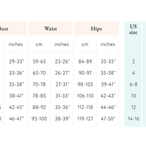Select hips cm value 119-127
The image size is (146, 146).
[85, 119]
